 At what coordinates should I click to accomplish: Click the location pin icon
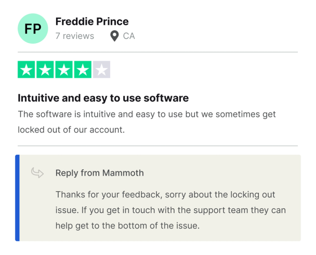tap(114, 36)
